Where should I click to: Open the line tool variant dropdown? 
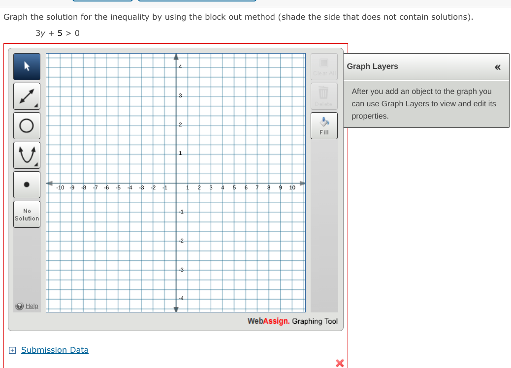click(x=36, y=105)
